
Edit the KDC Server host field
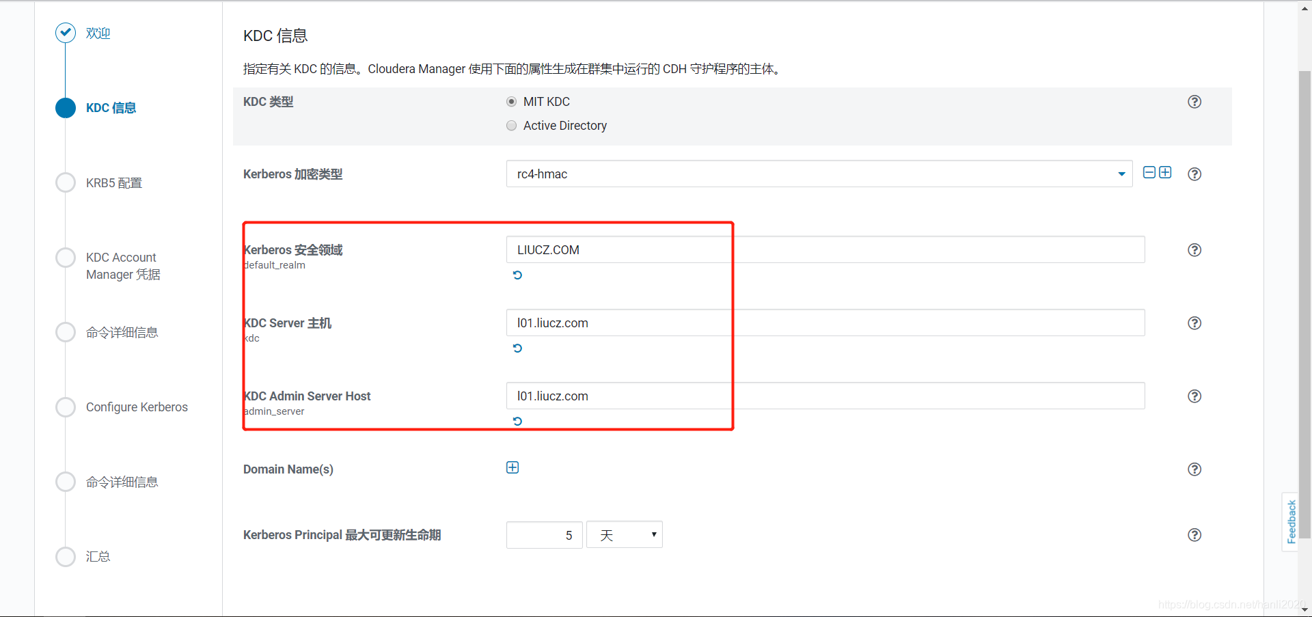tap(825, 323)
